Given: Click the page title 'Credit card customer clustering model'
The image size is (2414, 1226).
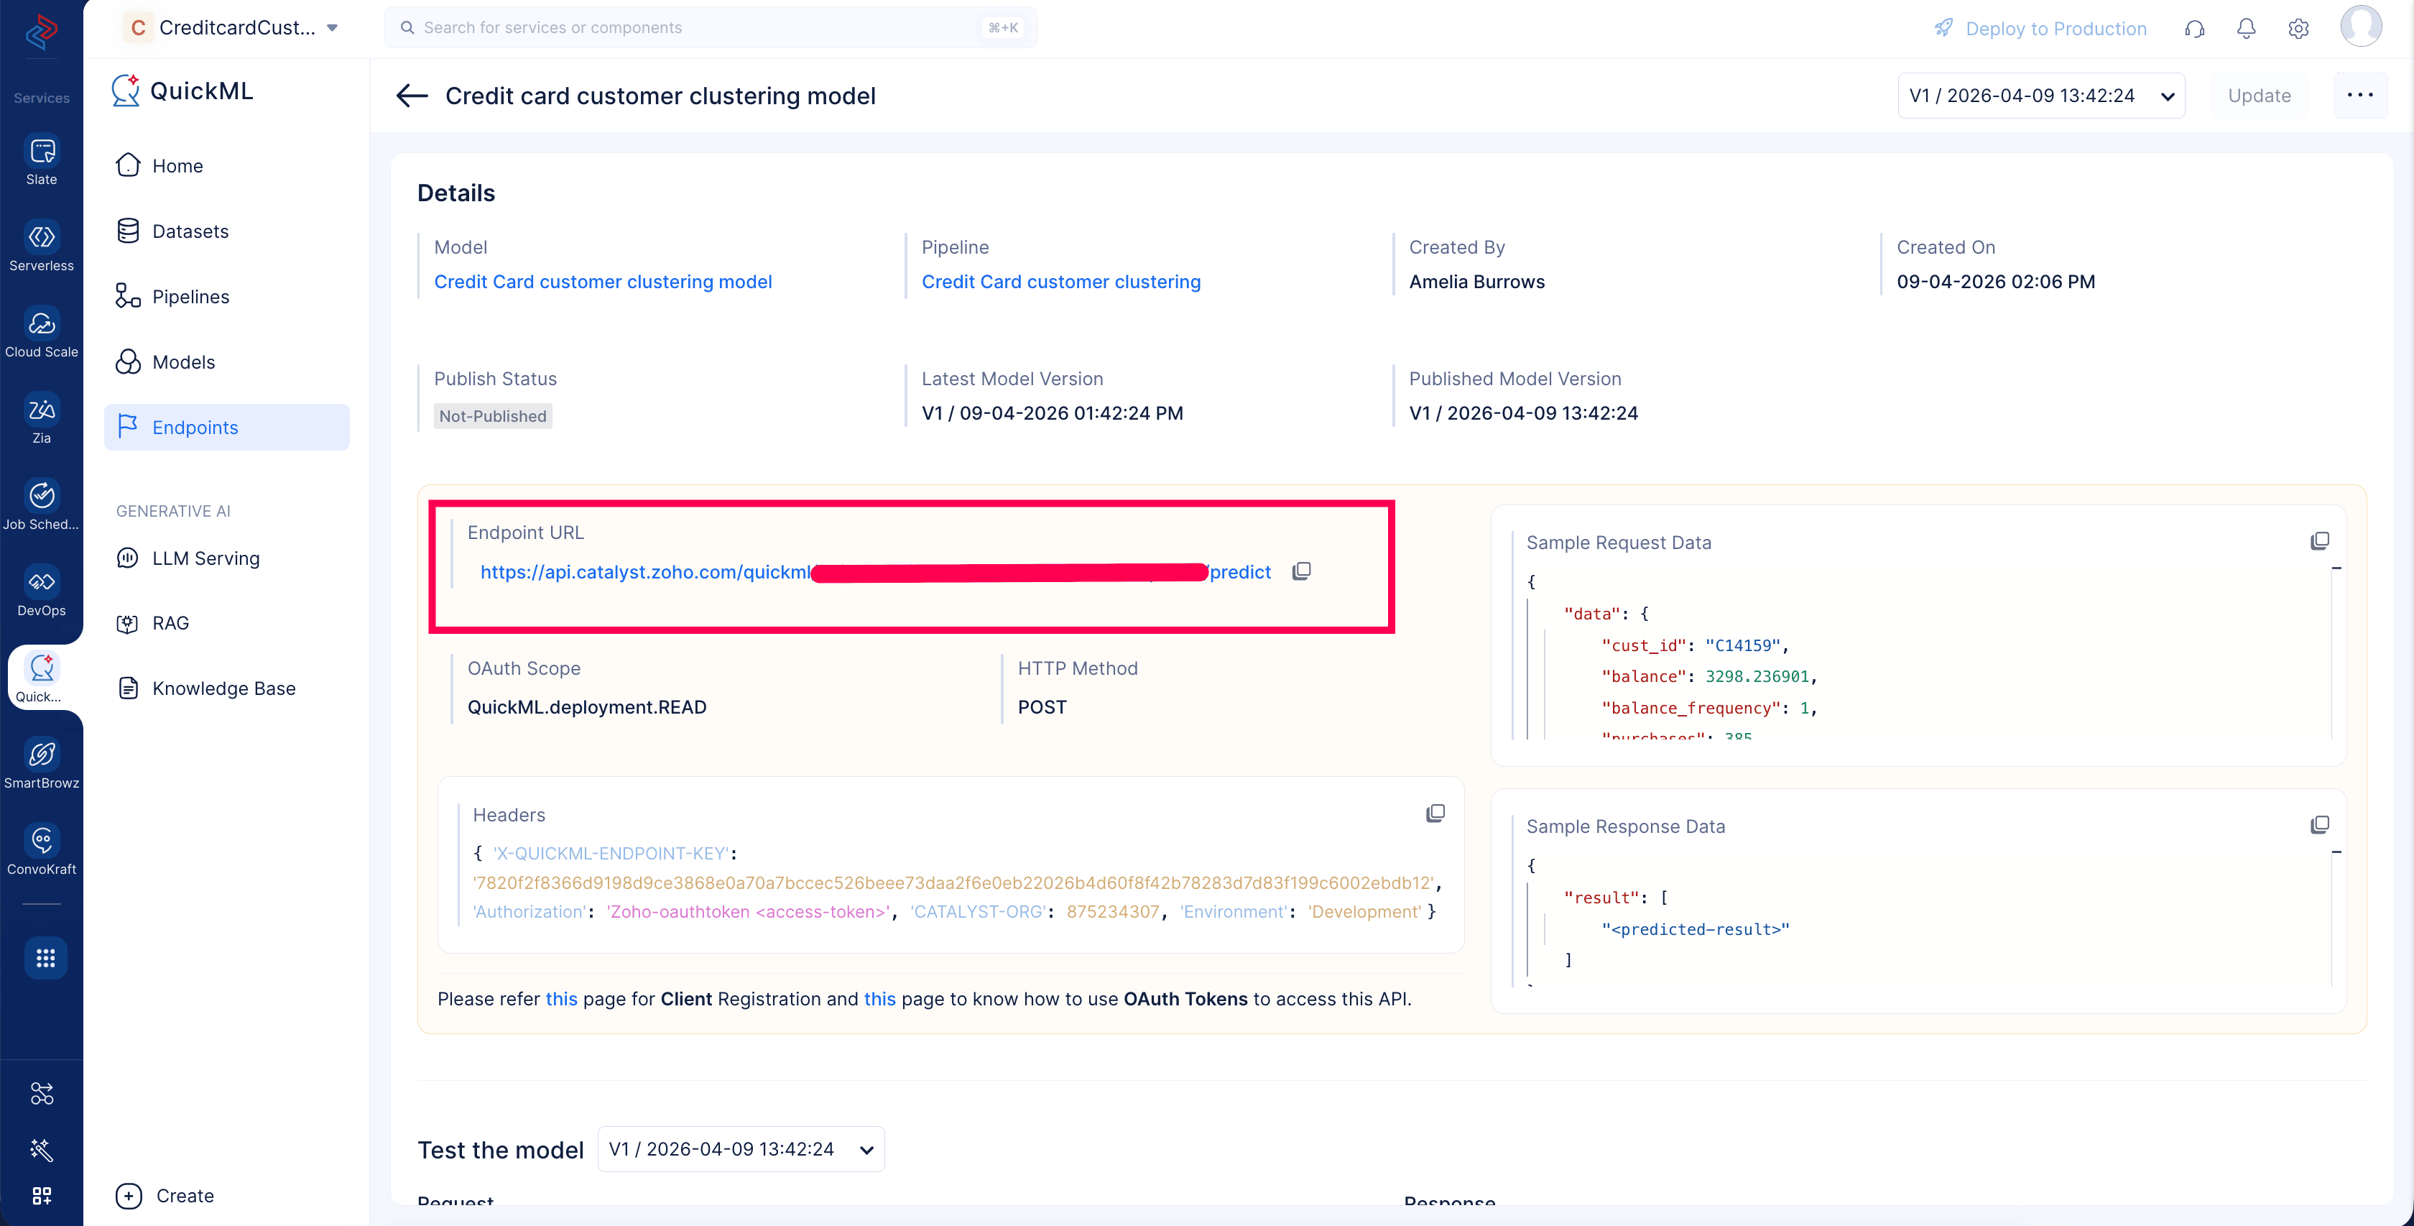Looking at the screenshot, I should coord(660,96).
